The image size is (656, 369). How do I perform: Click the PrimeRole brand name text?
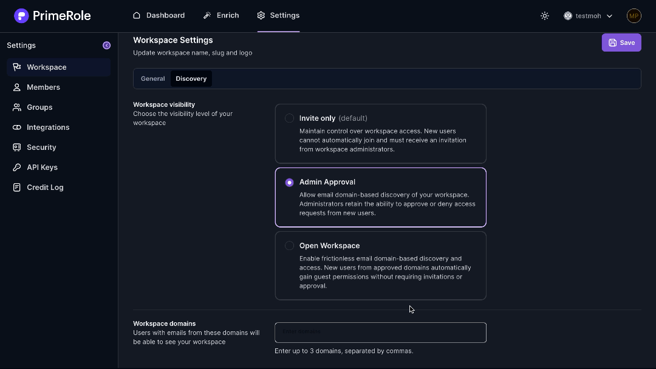tap(61, 16)
